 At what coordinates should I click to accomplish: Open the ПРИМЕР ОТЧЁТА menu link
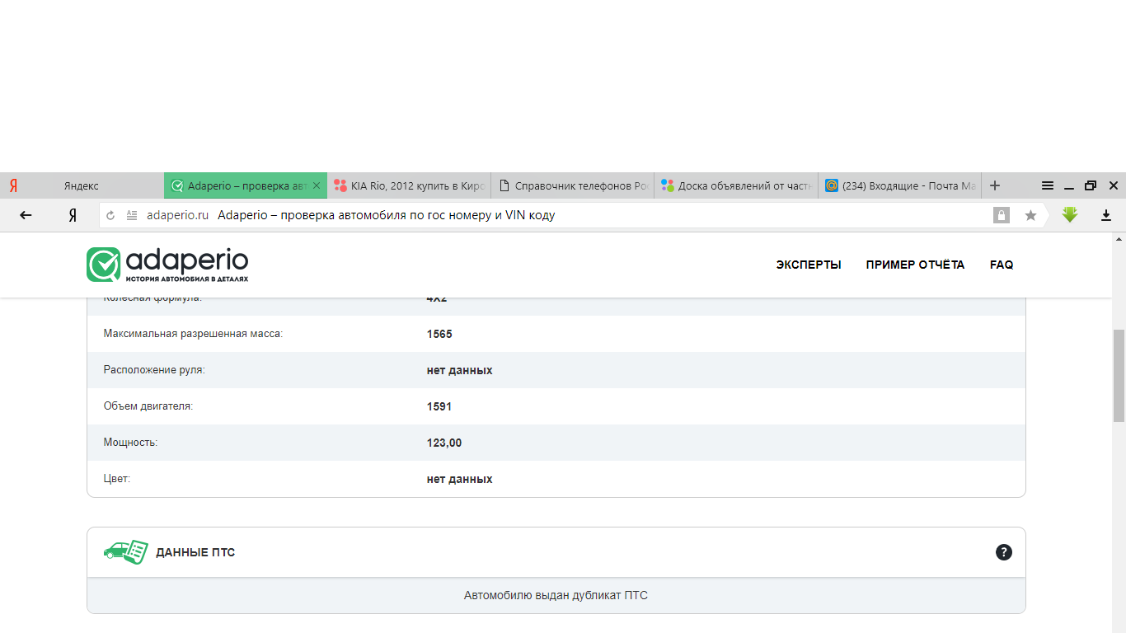click(x=915, y=265)
